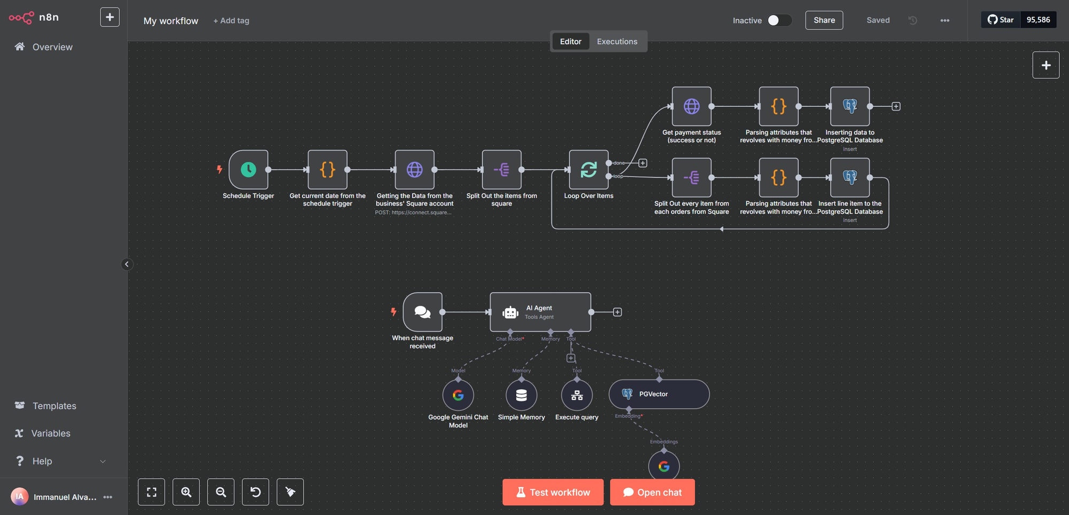Open Split Out every item from orders node

[x=692, y=177]
